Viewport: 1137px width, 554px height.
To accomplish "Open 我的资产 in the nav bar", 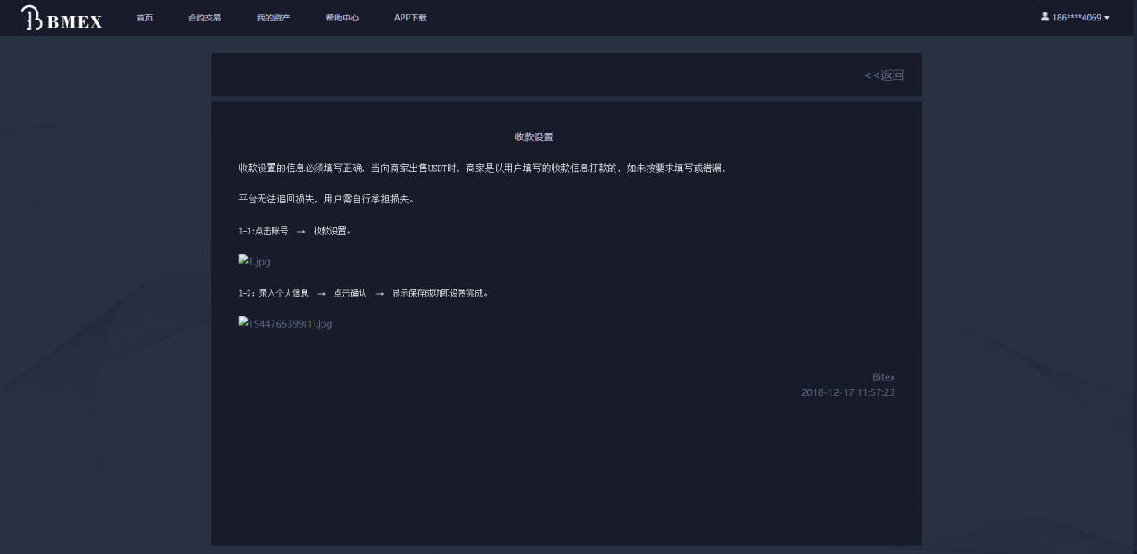I will [x=274, y=18].
